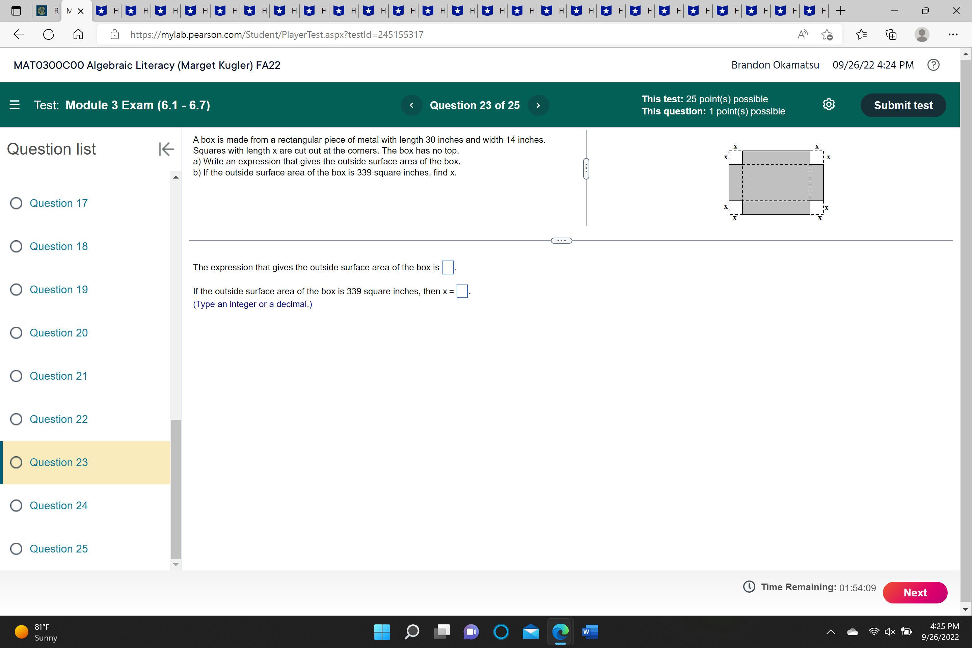Image resolution: width=972 pixels, height=648 pixels.
Task: Open the Collections icon in browser toolbar
Action: pos(891,34)
